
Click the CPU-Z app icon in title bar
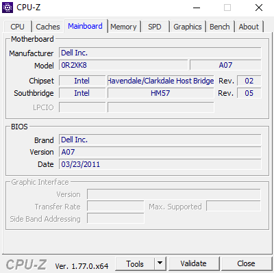click(x=8, y=8)
